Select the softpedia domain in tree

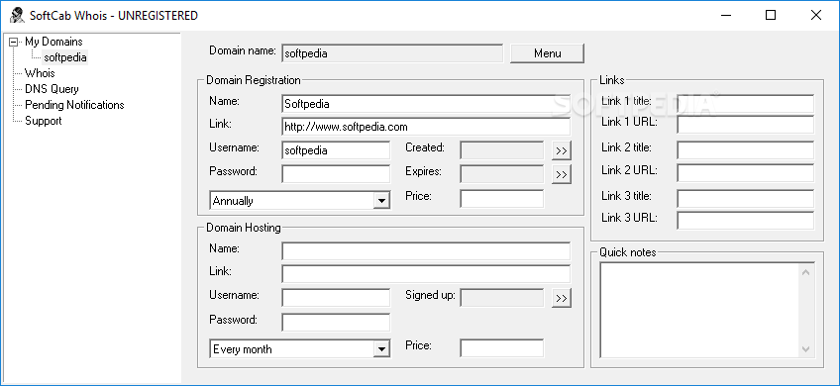(64, 57)
